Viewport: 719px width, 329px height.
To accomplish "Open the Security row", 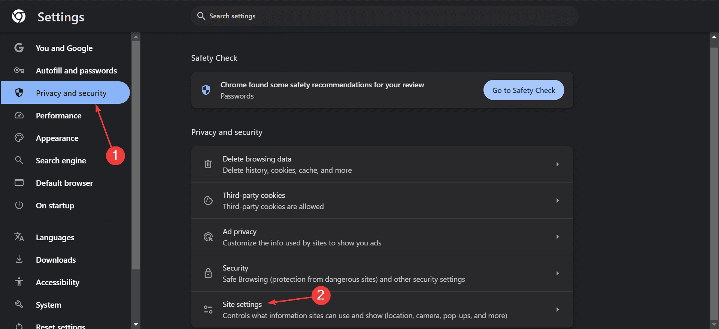I will 382,273.
